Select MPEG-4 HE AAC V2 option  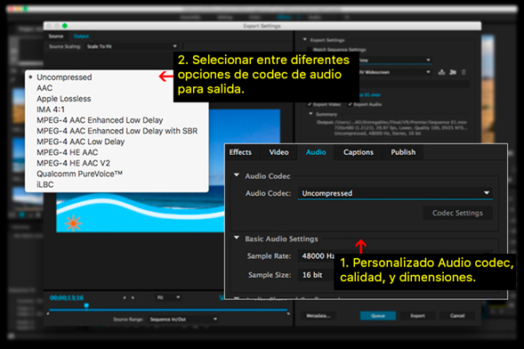pyautogui.click(x=117, y=163)
